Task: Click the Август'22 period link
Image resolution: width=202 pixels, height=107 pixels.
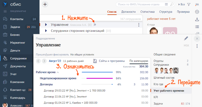Action: 55,61
